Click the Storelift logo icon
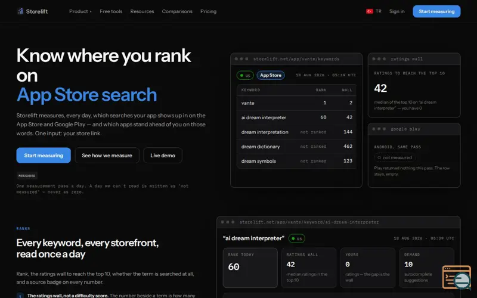The height and width of the screenshot is (298, 477). 20,11
